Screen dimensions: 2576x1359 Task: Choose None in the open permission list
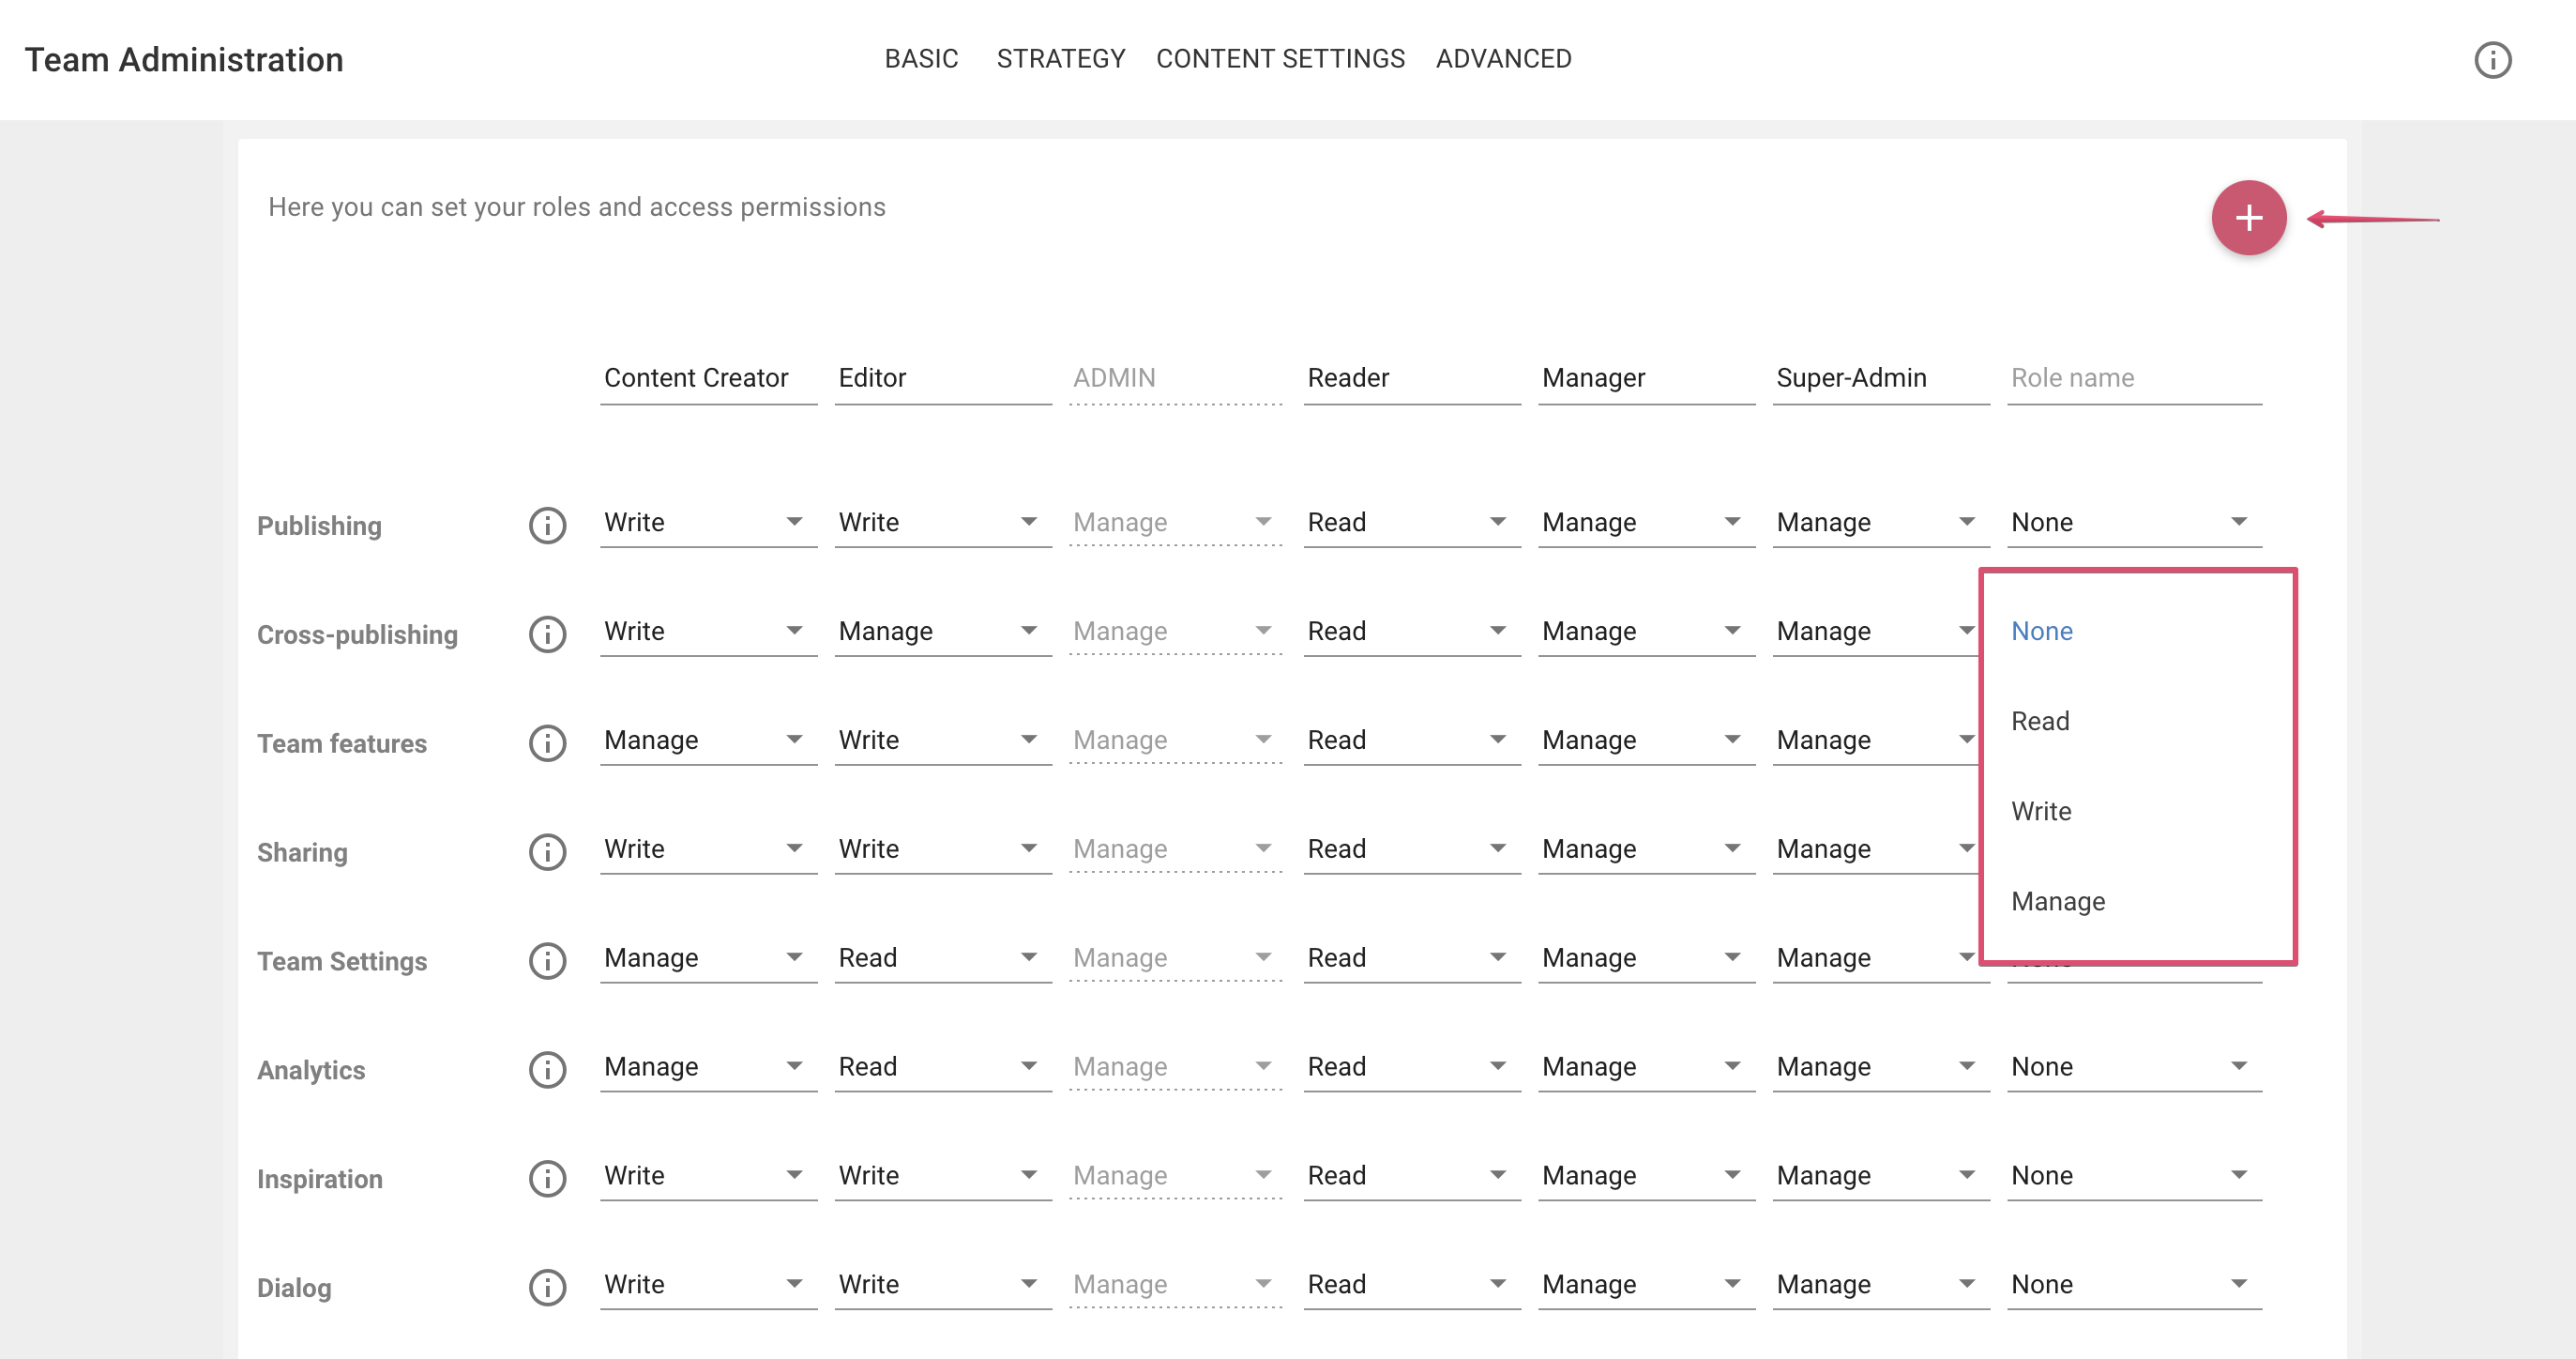[2138, 632]
